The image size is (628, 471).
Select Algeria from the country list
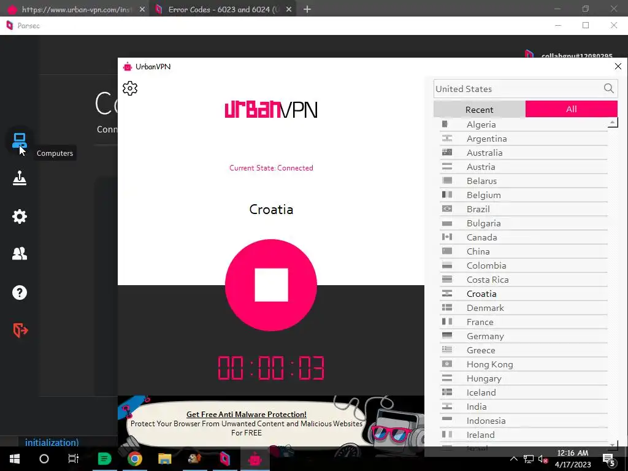(x=524, y=124)
